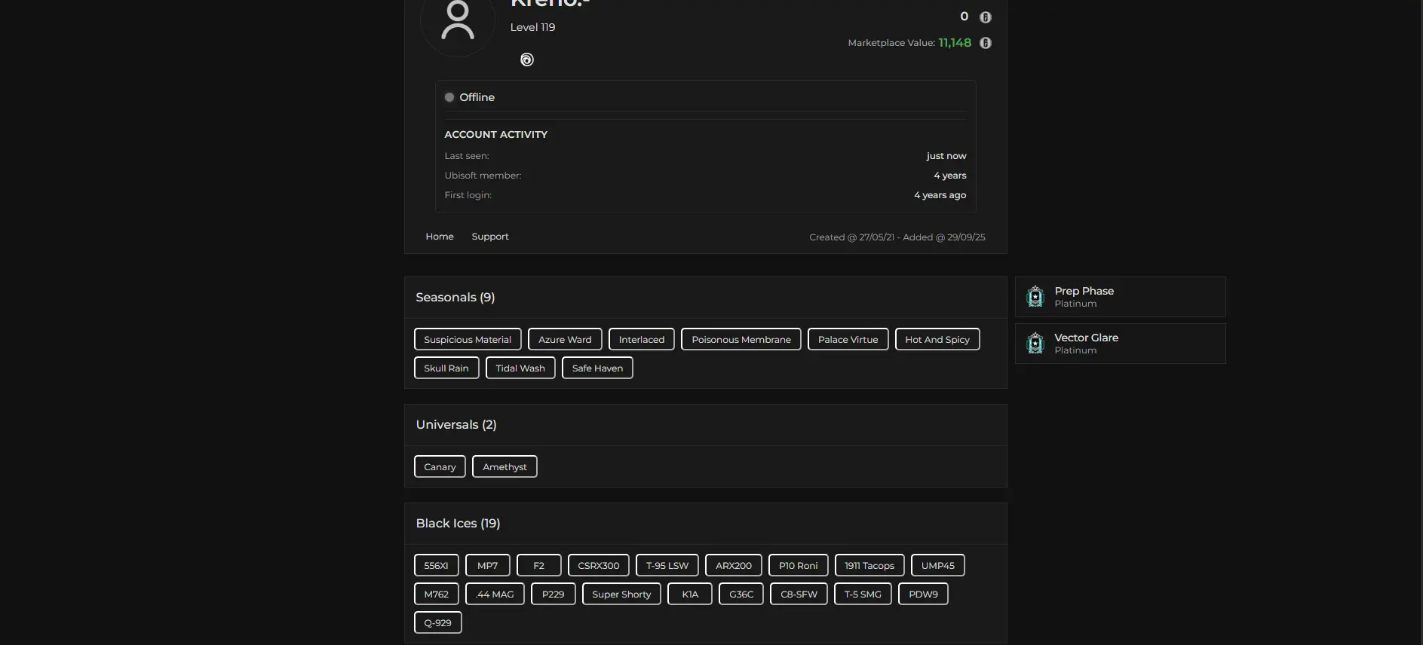
Task: Select the Amethyst universal skin tag
Action: coord(504,467)
